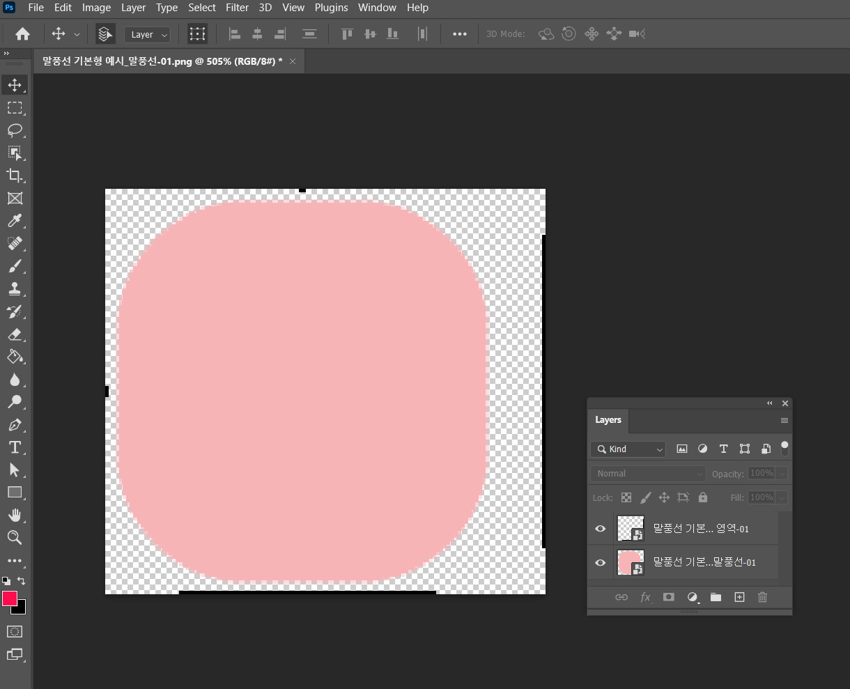Toggle Show Transform Controls
The width and height of the screenshot is (850, 689).
198,33
